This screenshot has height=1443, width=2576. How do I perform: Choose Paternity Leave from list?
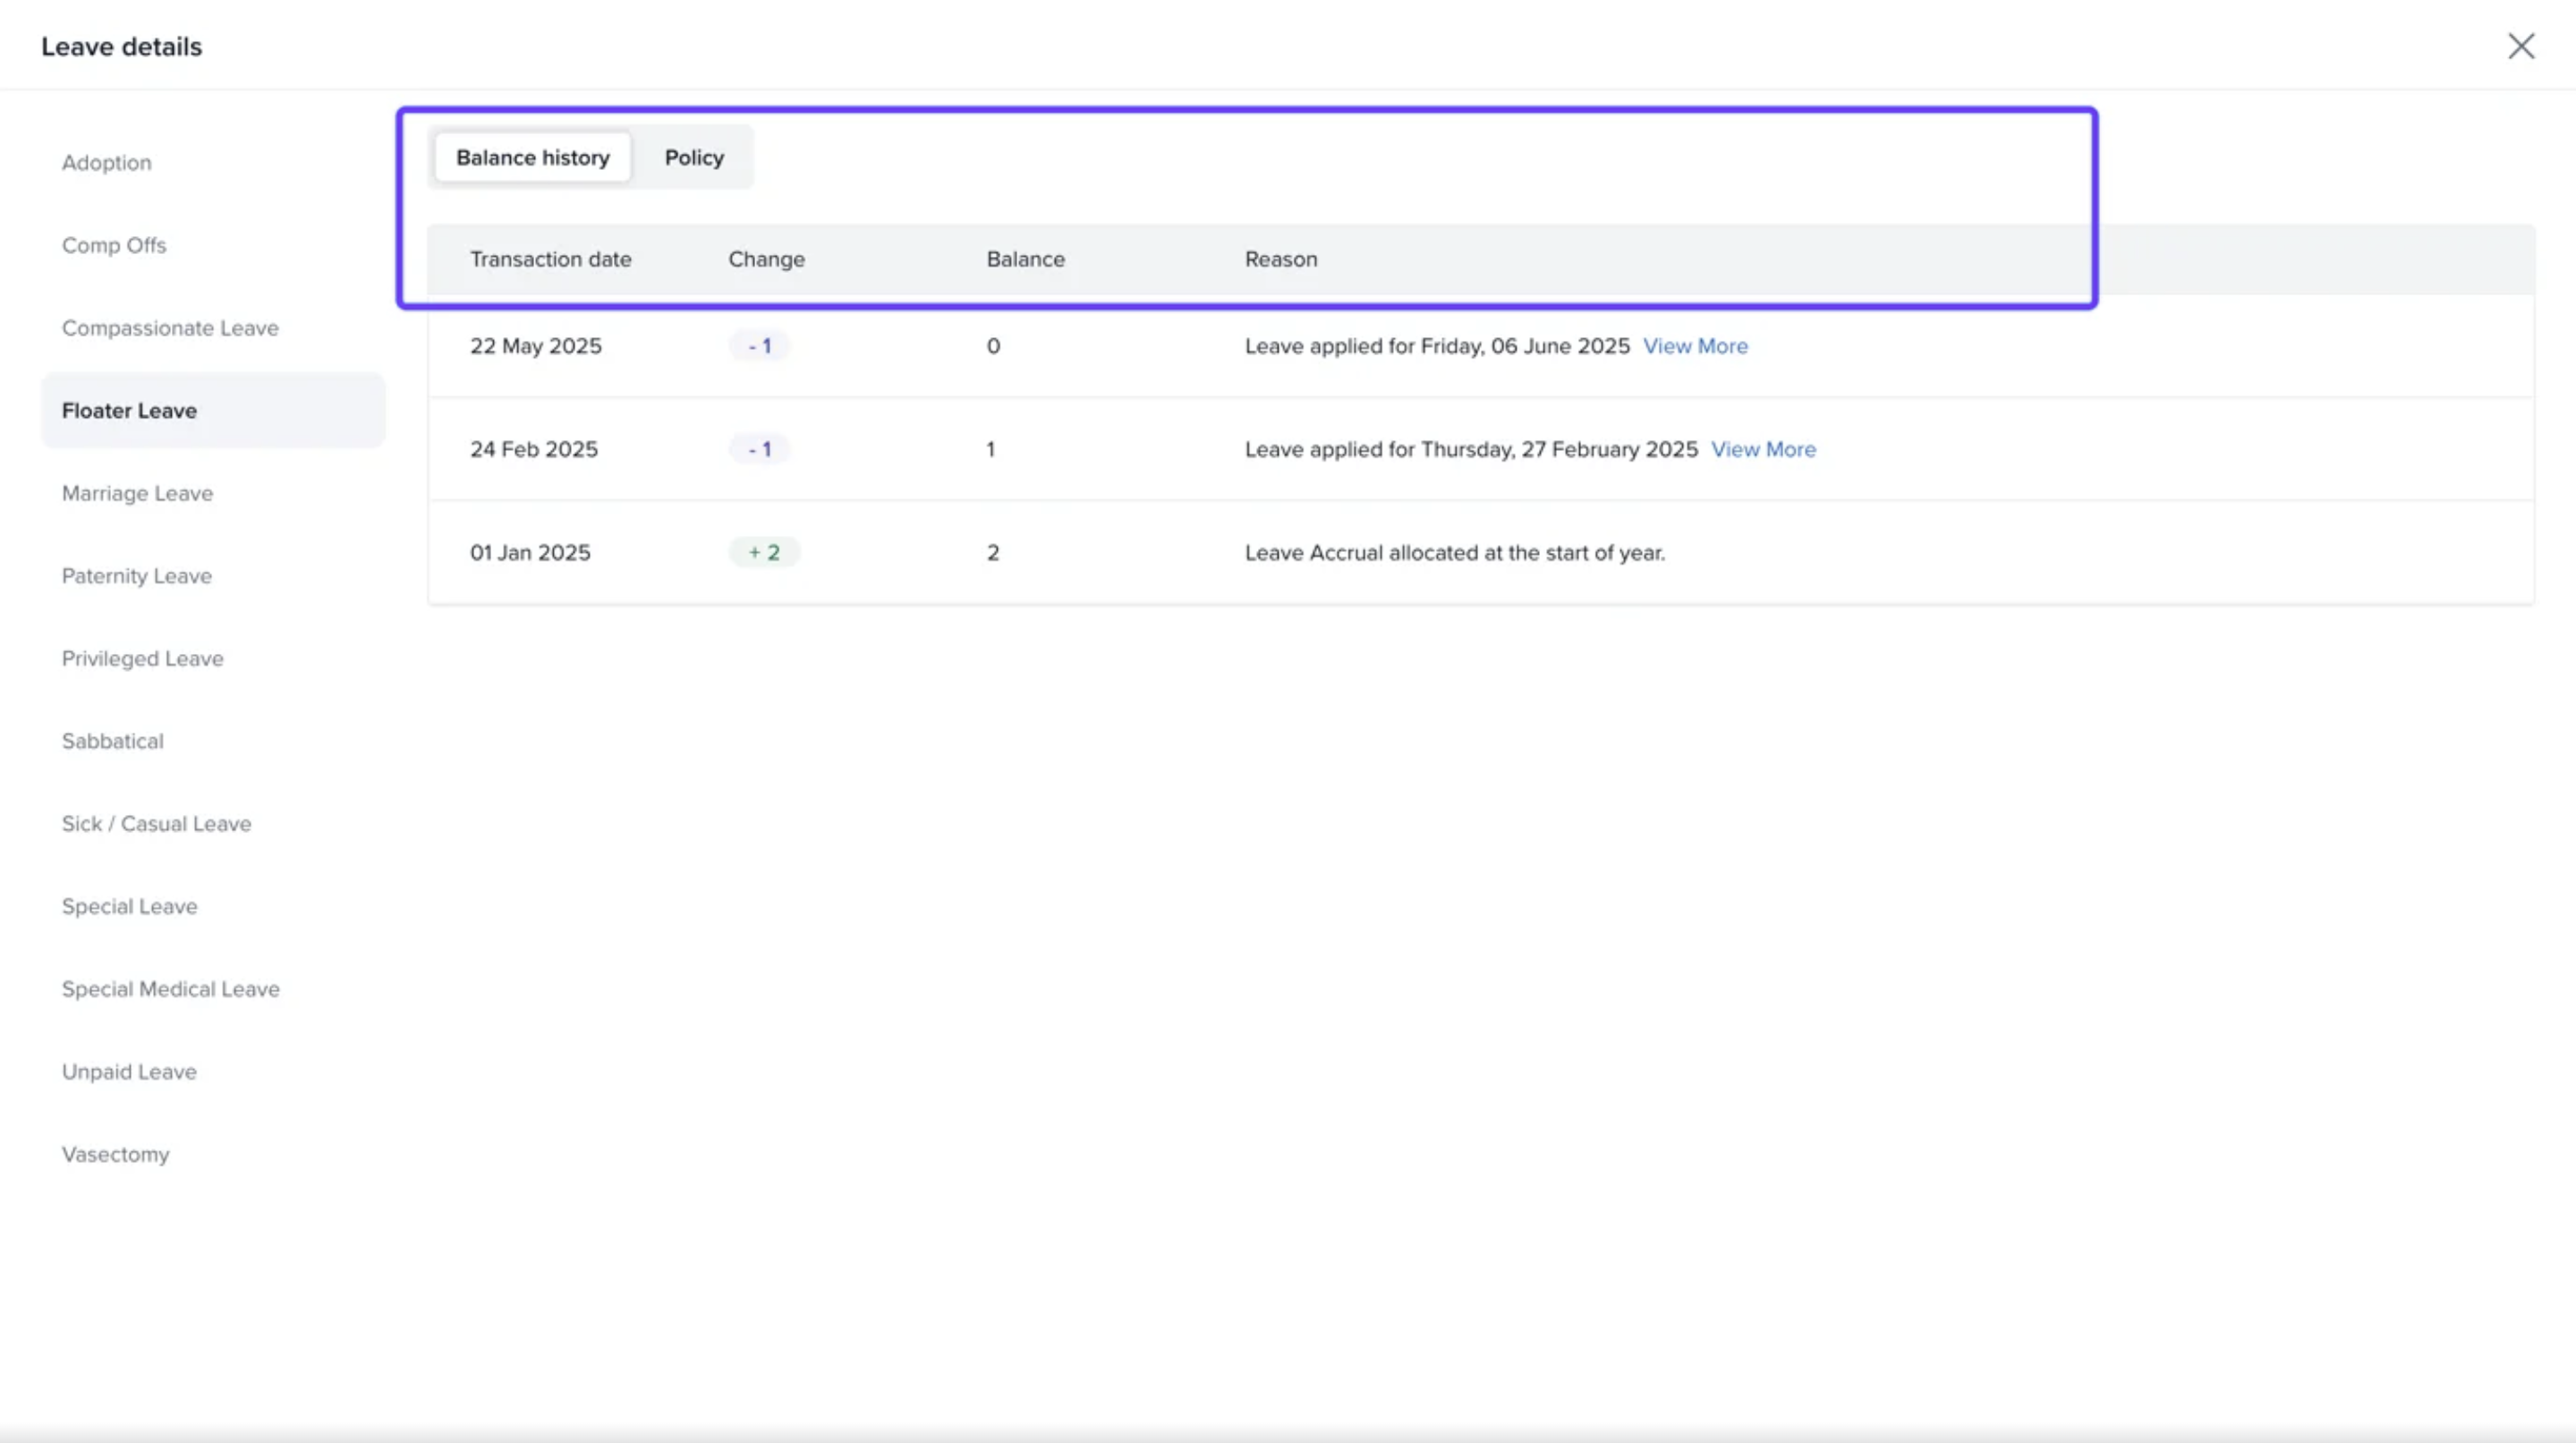pyautogui.click(x=137, y=576)
